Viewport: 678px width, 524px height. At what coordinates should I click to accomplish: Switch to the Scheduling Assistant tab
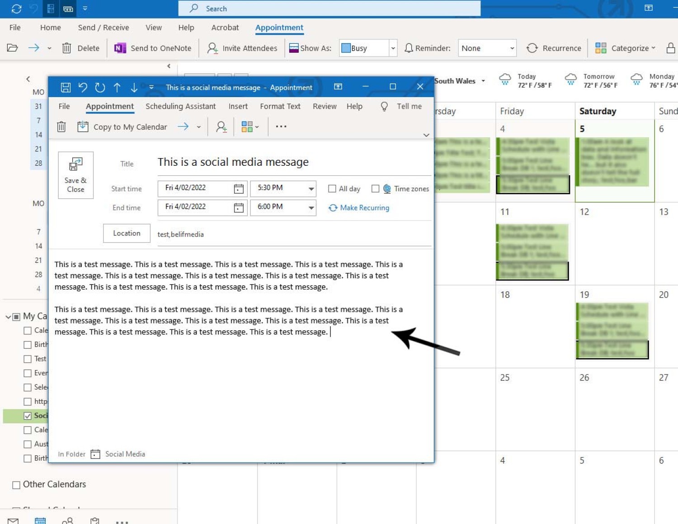pos(180,106)
